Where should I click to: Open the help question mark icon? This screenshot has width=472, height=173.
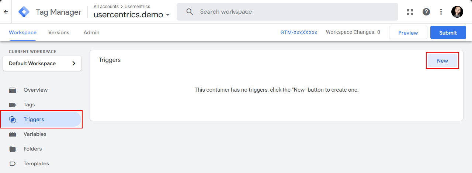(x=426, y=12)
